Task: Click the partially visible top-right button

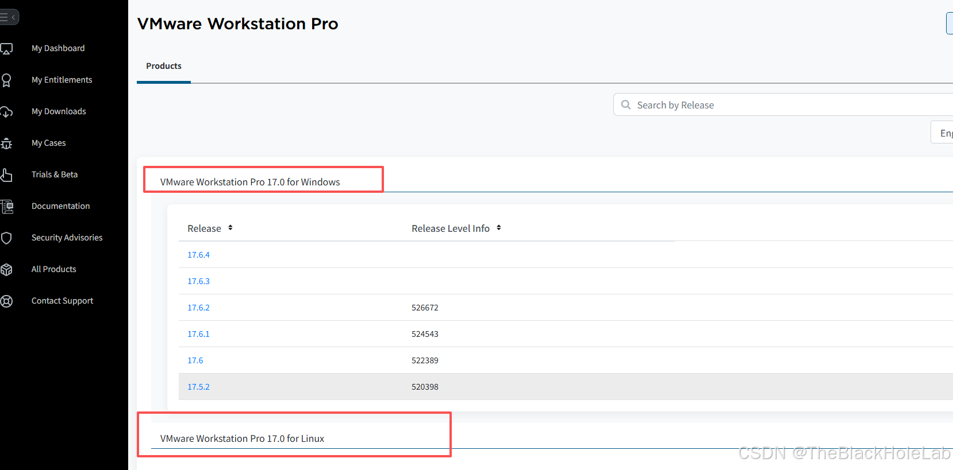Action: [x=950, y=23]
